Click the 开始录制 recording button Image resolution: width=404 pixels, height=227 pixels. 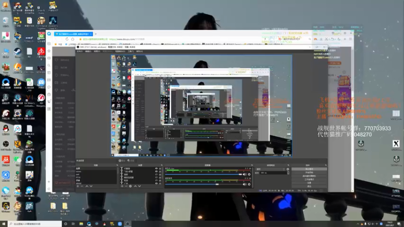click(x=309, y=173)
